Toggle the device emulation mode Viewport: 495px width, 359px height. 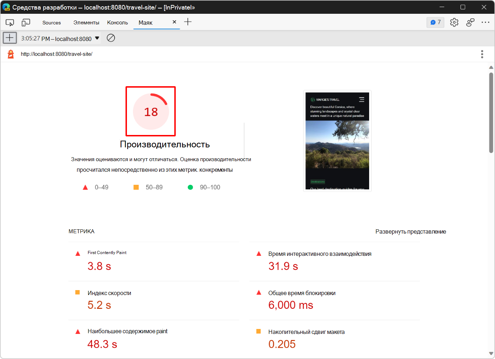[25, 22]
